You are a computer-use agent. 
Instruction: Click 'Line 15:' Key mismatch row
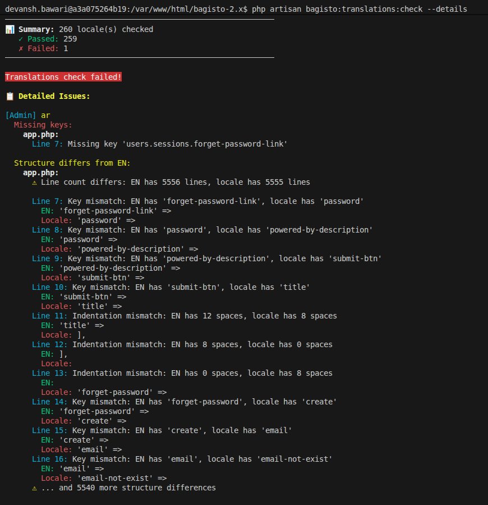[x=162, y=431]
